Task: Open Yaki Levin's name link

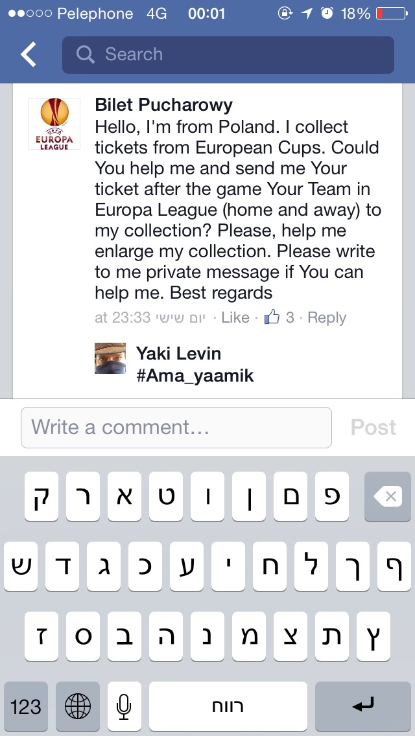Action: 178,353
